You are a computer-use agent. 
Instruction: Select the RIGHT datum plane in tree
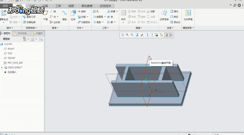pyautogui.click(x=9, y=49)
